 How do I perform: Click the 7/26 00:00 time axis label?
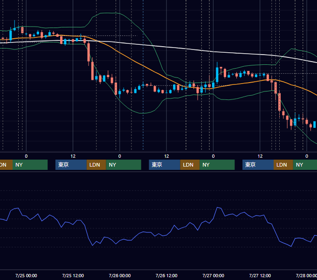(120, 275)
